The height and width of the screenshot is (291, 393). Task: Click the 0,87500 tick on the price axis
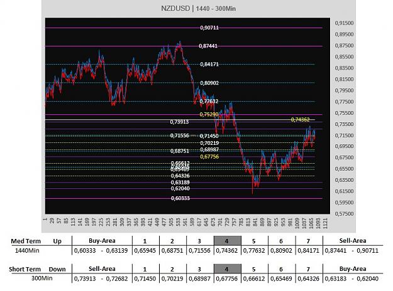344,46
